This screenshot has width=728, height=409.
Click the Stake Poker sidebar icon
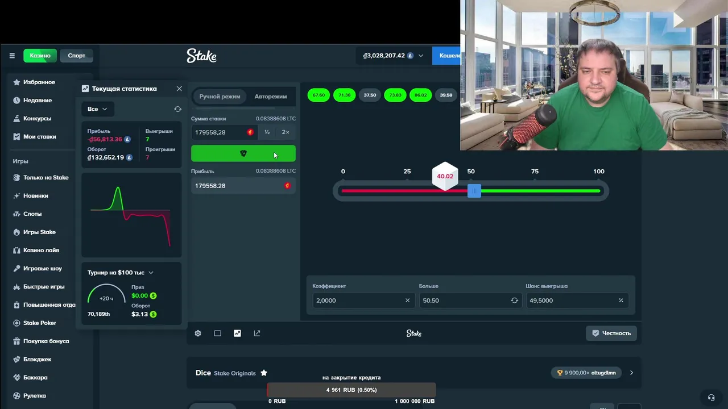tap(17, 323)
